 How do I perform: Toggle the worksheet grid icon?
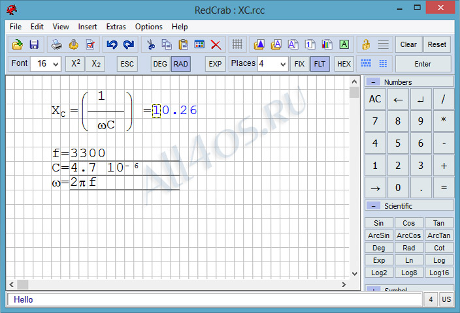(x=237, y=44)
